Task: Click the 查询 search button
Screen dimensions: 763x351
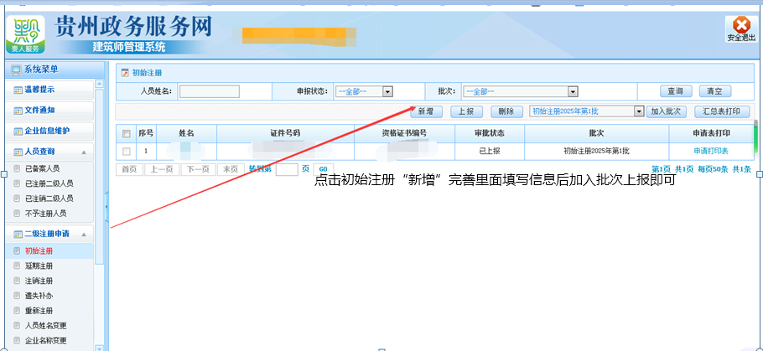Action: pyautogui.click(x=674, y=91)
